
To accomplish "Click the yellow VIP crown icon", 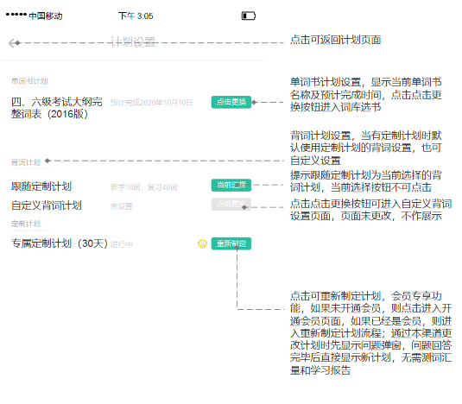I will 202,243.
